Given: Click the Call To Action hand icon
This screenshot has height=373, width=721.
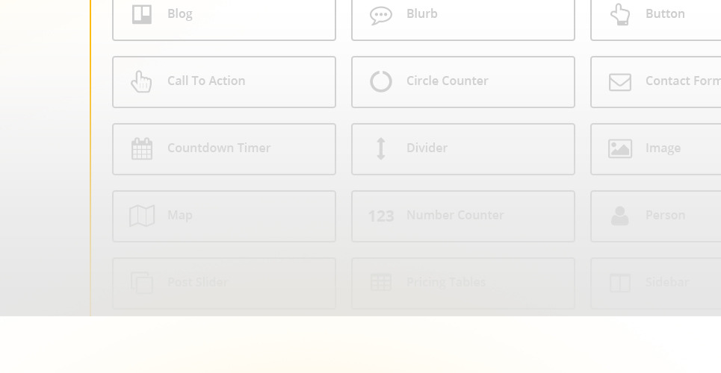Looking at the screenshot, I should [141, 81].
